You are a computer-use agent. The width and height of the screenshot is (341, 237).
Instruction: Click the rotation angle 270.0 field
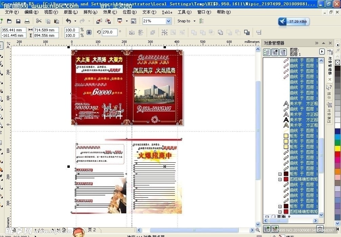coord(109,32)
